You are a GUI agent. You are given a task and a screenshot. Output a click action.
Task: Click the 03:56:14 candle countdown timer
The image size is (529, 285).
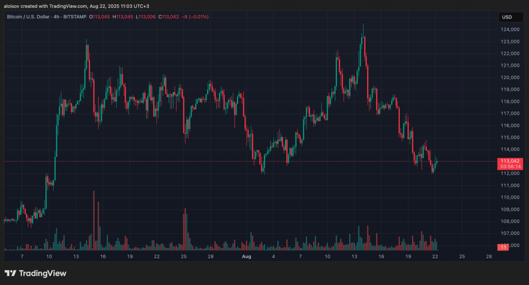pyautogui.click(x=509, y=167)
